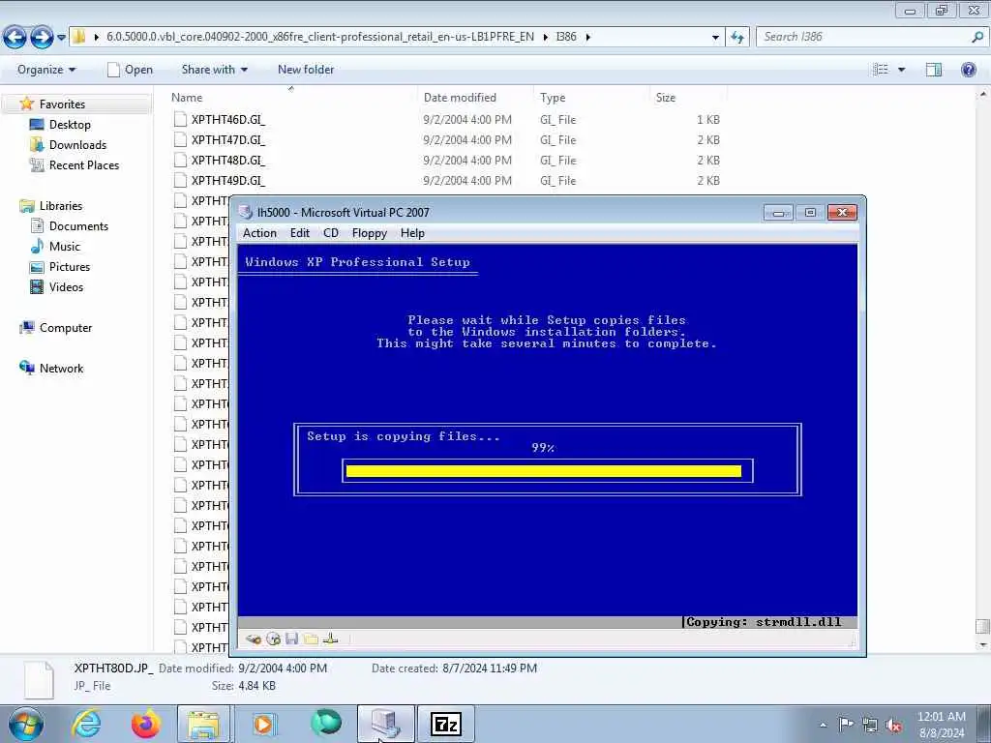The width and height of the screenshot is (991, 743).
Task: Click the hard disk activity icon in Virtual PC status bar
Action: (254, 639)
